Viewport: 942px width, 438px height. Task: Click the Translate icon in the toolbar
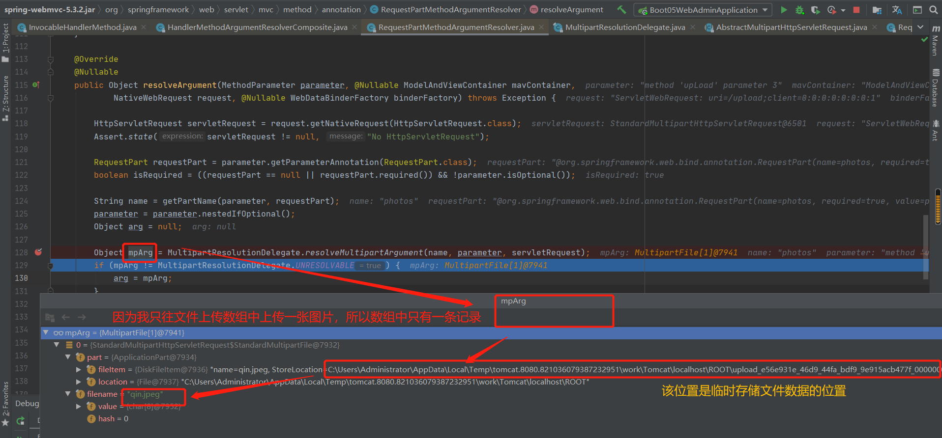click(897, 10)
